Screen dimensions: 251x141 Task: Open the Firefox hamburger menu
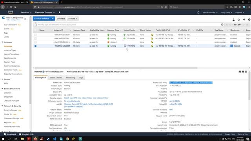pos(249,7)
